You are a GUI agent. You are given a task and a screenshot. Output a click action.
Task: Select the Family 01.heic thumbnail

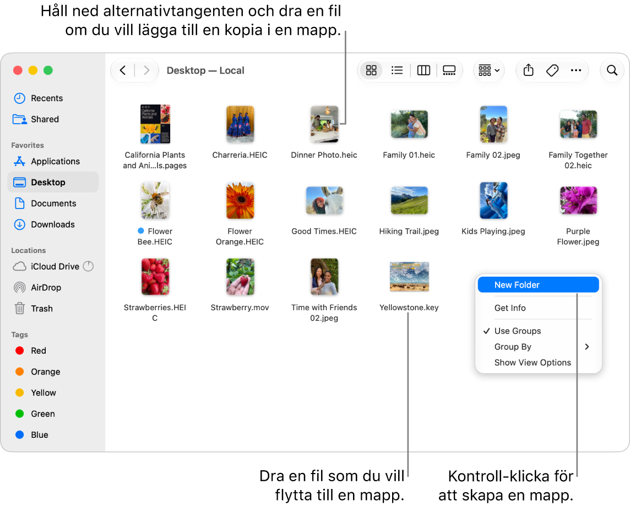(409, 124)
